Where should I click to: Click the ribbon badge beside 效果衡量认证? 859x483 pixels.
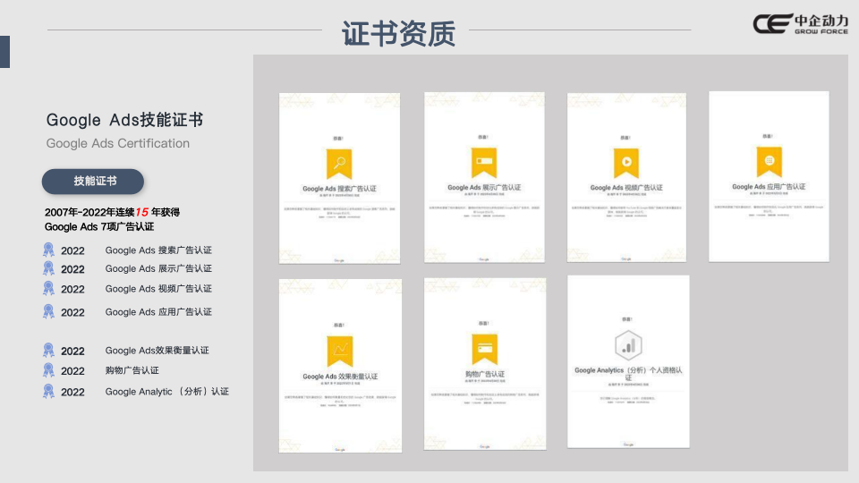48,351
